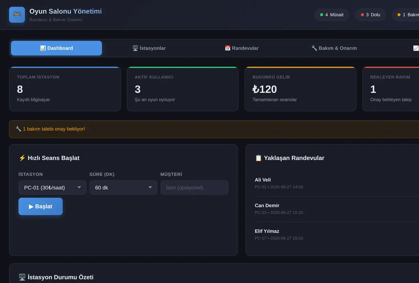This screenshot has height=283, width=419.
Task: Expand the İstasyon dropdown showing PC-01
Action: coord(52,187)
